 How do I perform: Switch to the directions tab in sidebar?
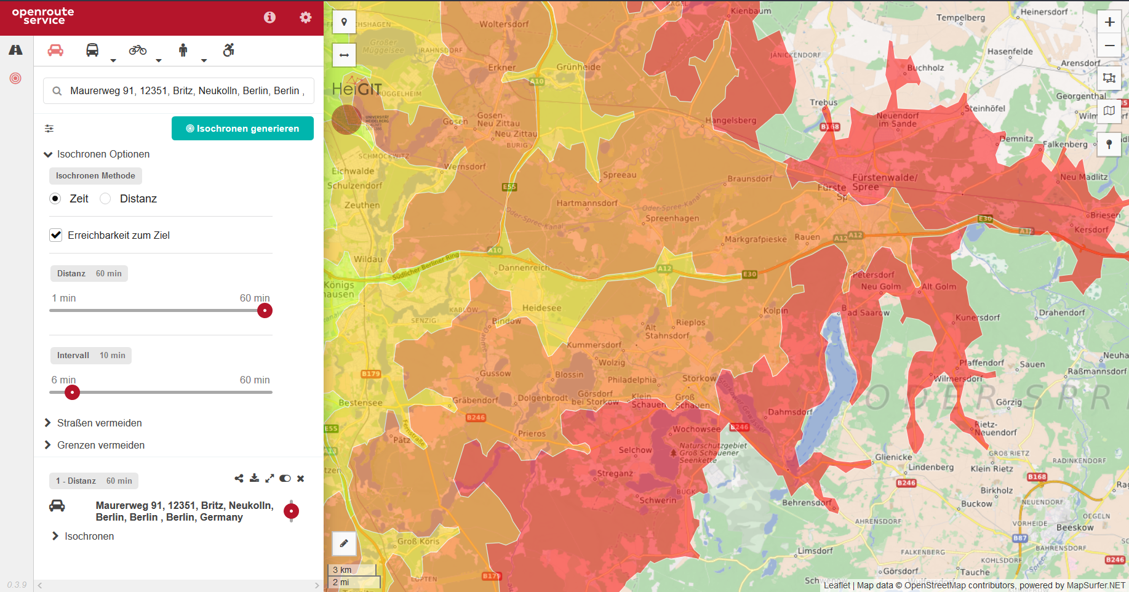pos(15,50)
